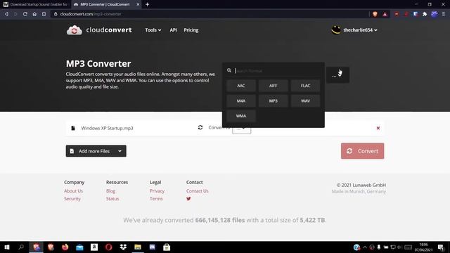Open Dropbox from the taskbar
This screenshot has height=253, width=450.
[123, 247]
